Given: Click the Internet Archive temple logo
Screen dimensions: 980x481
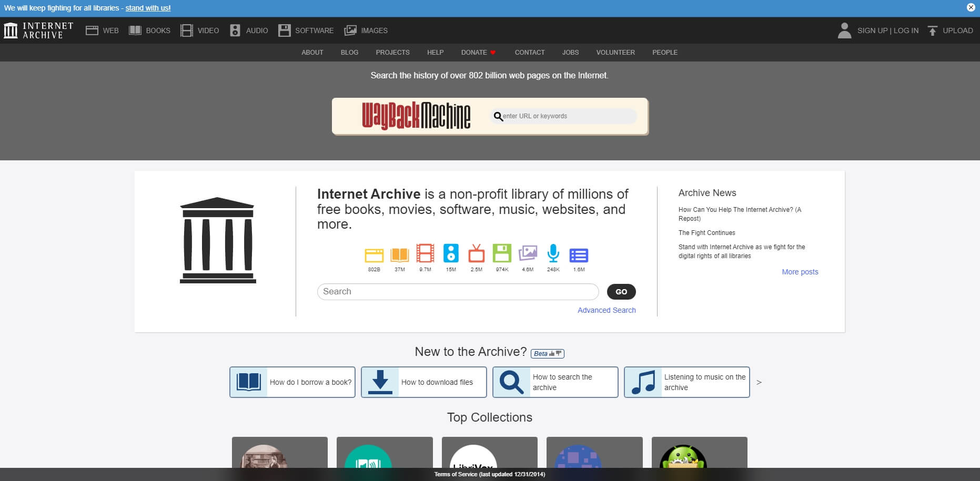Looking at the screenshot, I should pyautogui.click(x=12, y=30).
